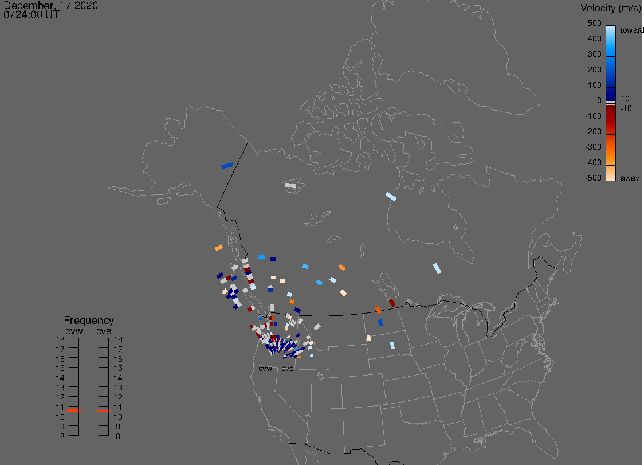
Task: Click the light blue marker west of Hudson Bay
Action: point(391,197)
